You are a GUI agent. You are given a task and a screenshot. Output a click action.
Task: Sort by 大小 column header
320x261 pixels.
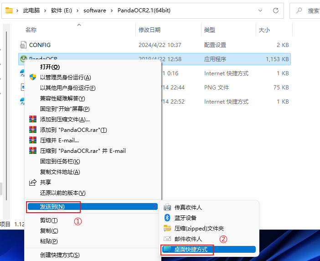pyautogui.click(x=264, y=30)
